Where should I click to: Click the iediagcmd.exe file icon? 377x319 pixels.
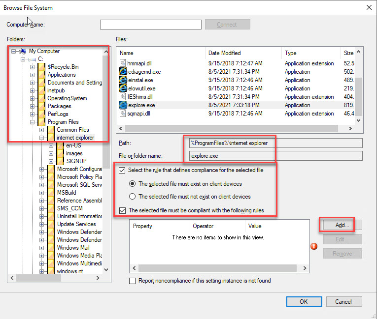point(123,72)
